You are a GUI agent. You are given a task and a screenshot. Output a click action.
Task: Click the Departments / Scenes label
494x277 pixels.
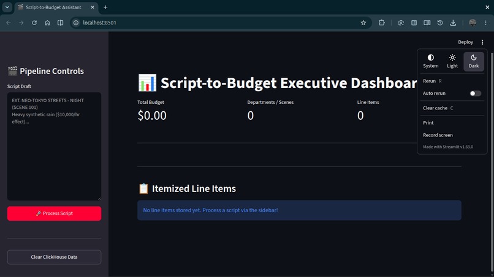pyautogui.click(x=270, y=102)
